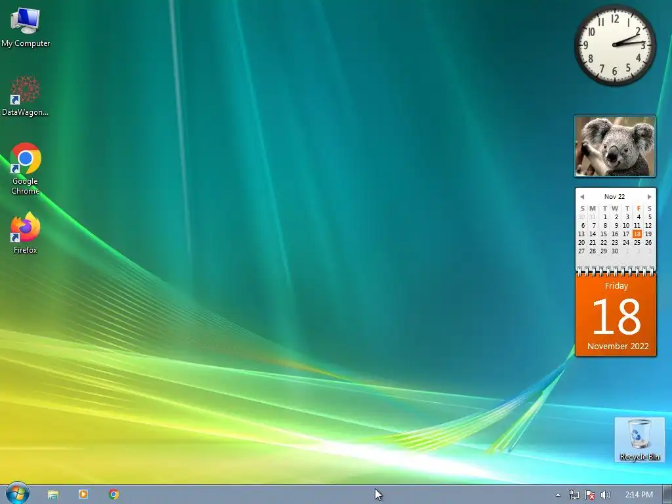Viewport: 672px width, 504px height.
Task: Select day 1 of Nov 22 in calendar gadget
Action: 604,217
